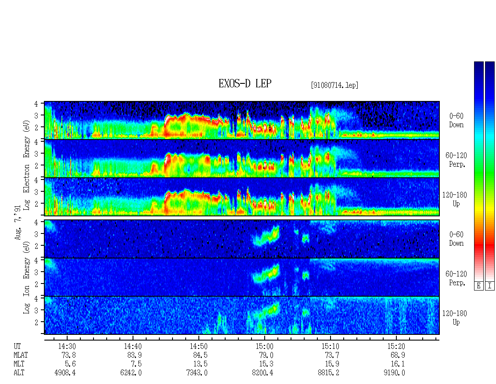The height and width of the screenshot is (384, 496).
Task: Click the 'Log Ion Energy (eV)' axis label
Action: point(26,278)
